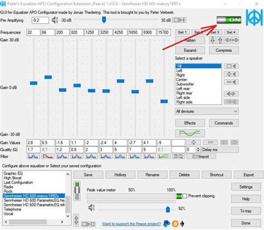264x230 pixels.
Task: Select Subwoofer in the speaker list
Action: (x=198, y=84)
